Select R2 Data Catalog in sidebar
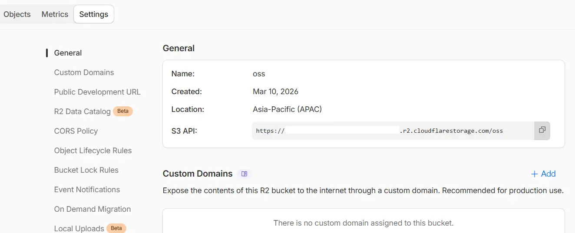 coord(82,112)
